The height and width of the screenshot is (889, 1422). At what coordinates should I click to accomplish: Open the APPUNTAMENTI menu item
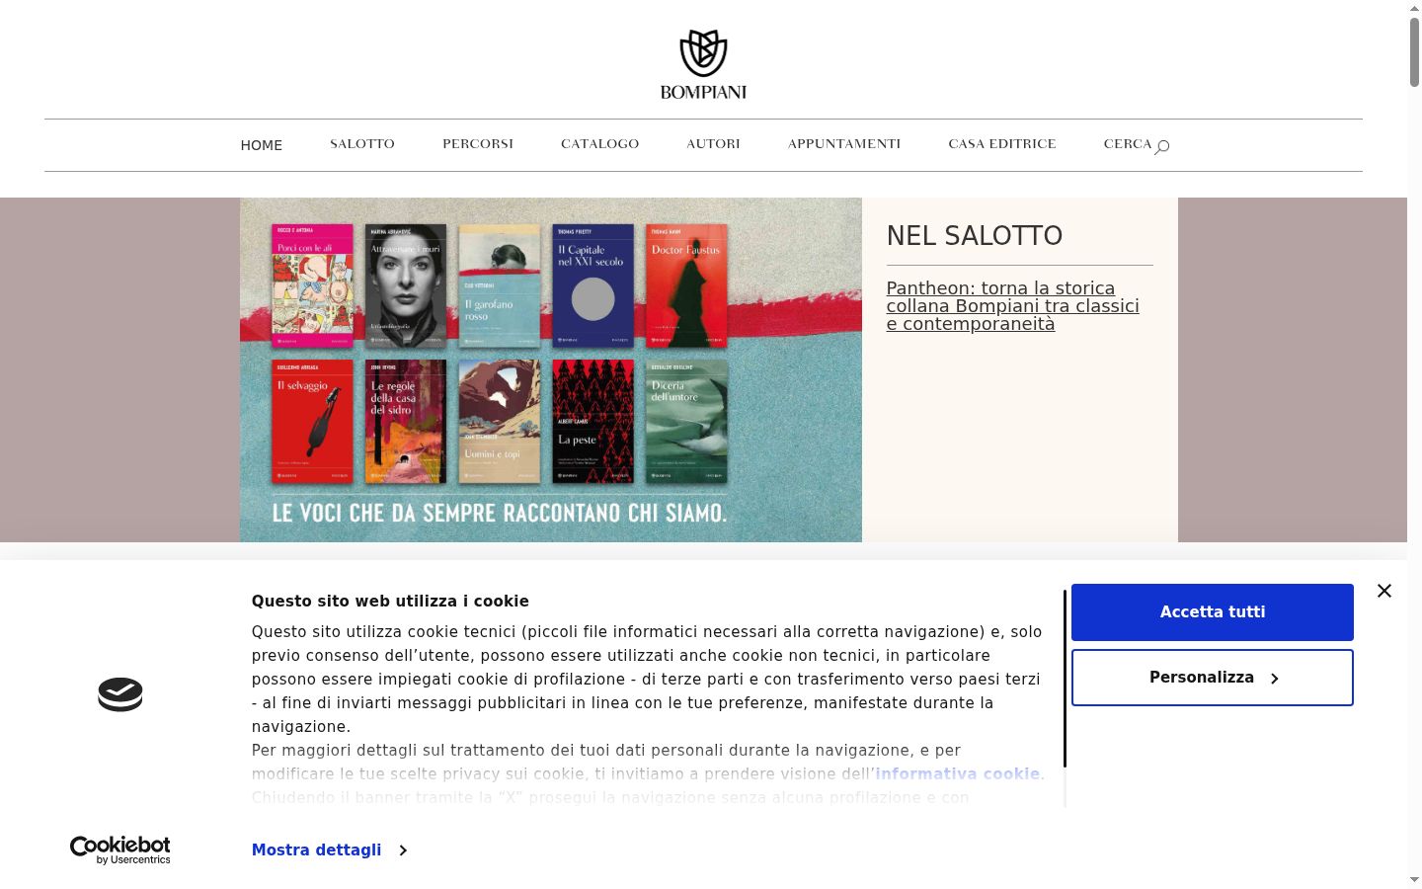click(844, 144)
